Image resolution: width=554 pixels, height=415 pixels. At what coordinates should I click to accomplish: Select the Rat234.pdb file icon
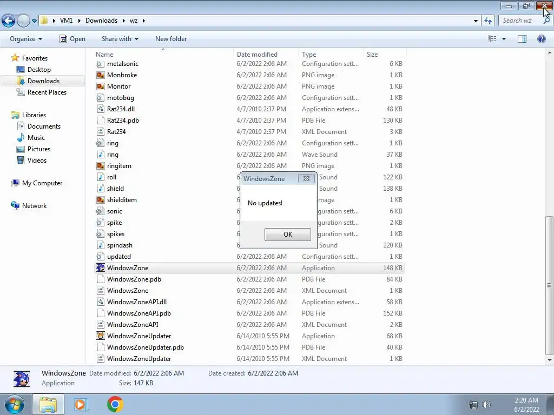100,121
